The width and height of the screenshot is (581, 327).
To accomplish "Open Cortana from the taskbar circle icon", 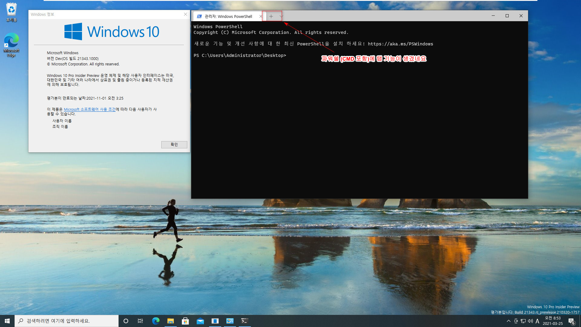I will [x=126, y=321].
